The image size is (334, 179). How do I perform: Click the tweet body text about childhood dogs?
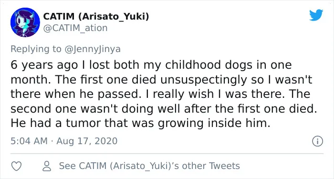164,94
